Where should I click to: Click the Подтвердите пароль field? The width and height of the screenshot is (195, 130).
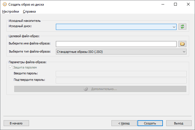coord(121,80)
